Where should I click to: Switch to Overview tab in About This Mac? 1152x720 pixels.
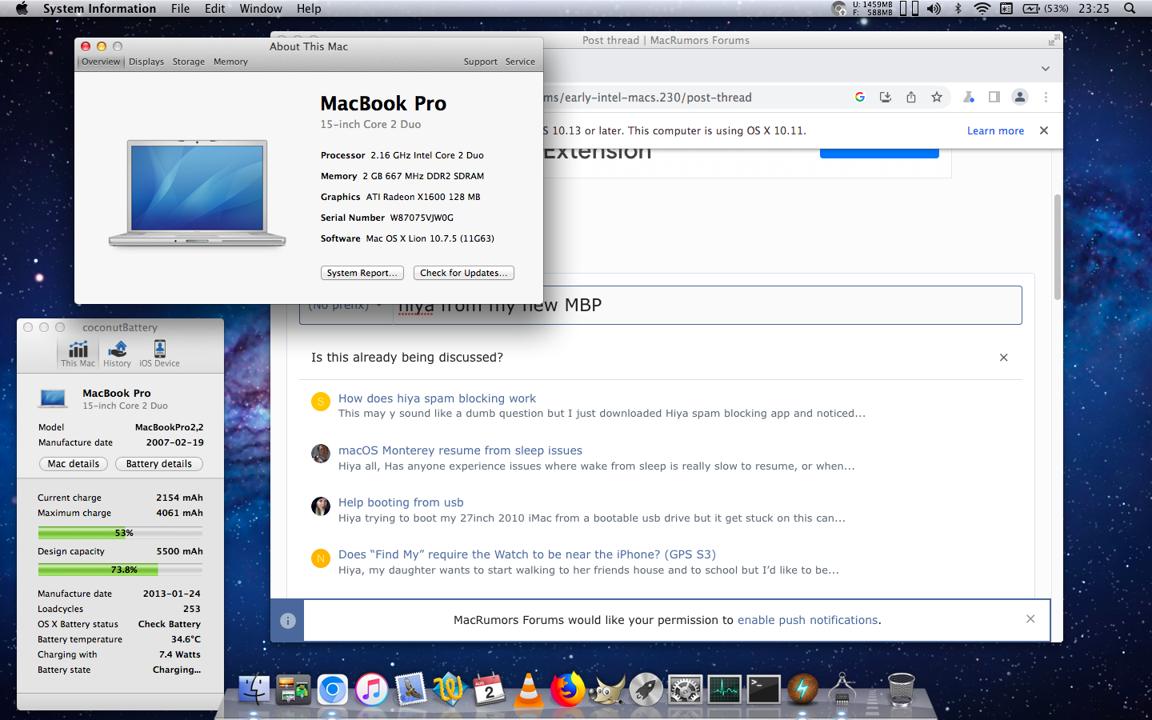101,62
